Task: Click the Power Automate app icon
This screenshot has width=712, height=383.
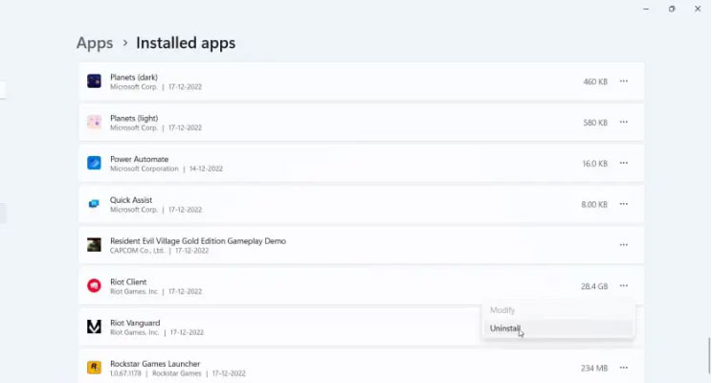Action: point(94,163)
